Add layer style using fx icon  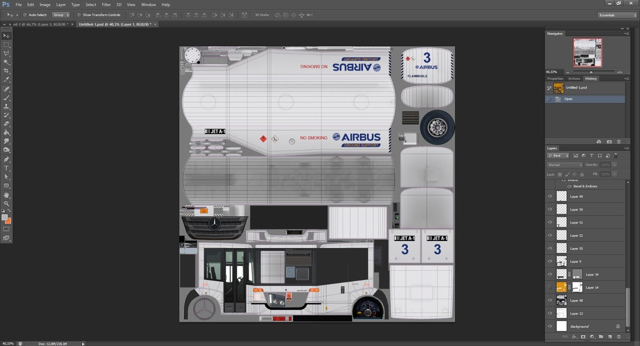click(x=574, y=337)
